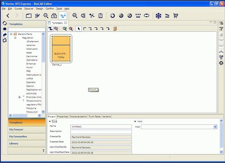Switch to the Truth Table tab
Image resolution: width=225 pixels, height=163 pixels.
click(x=94, y=117)
